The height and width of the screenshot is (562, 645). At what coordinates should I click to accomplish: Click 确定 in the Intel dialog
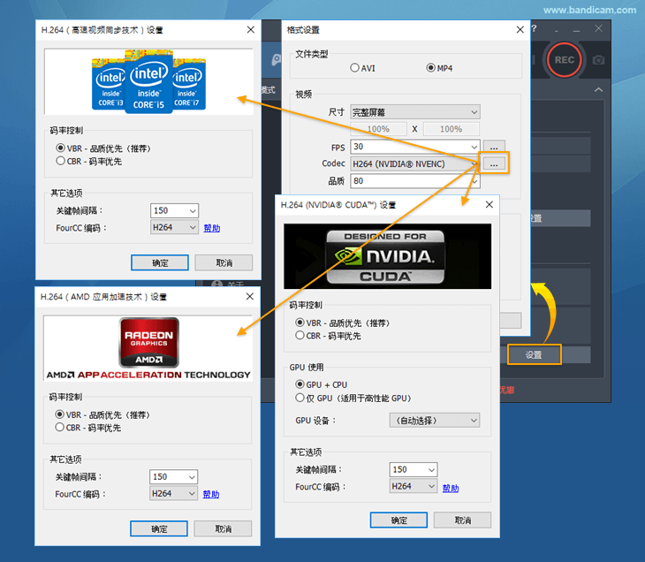click(x=160, y=262)
